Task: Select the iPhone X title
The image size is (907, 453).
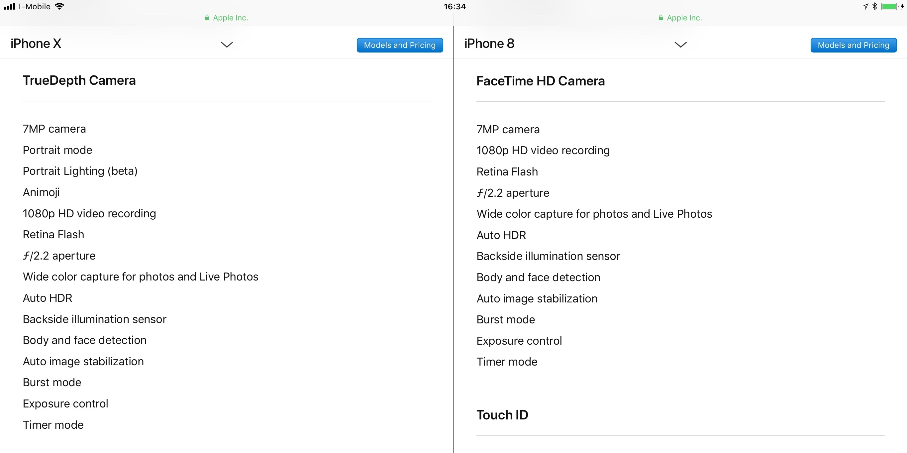Action: click(36, 44)
